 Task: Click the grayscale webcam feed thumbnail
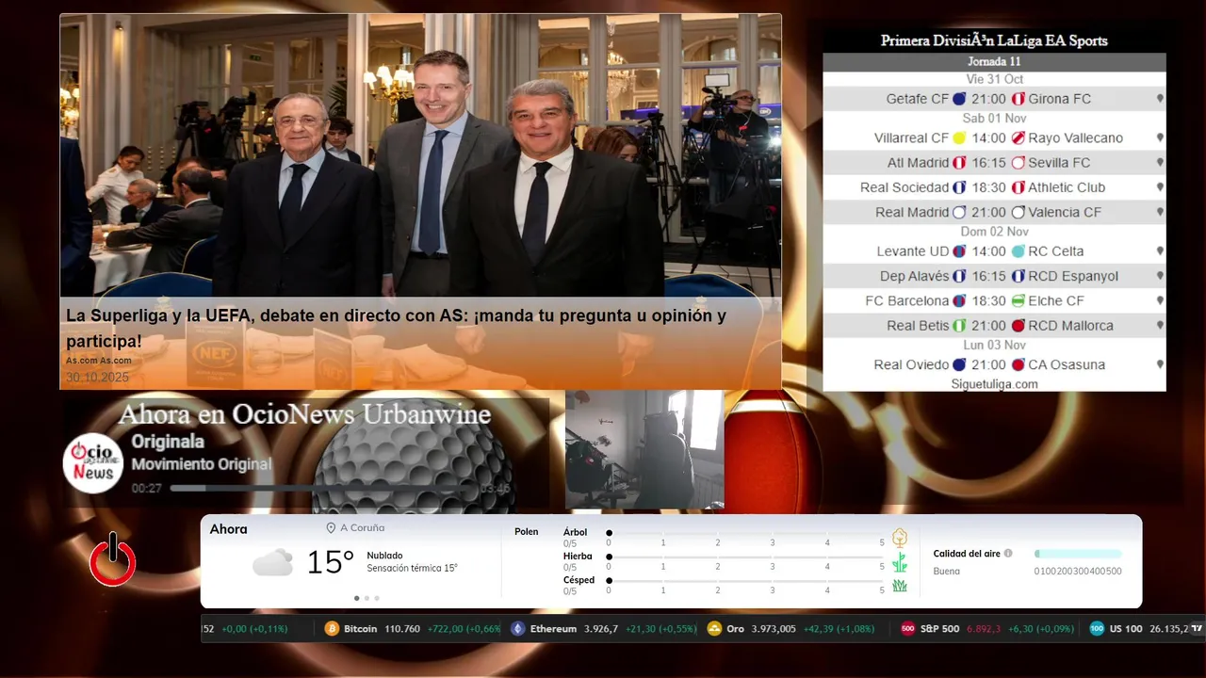click(x=644, y=449)
